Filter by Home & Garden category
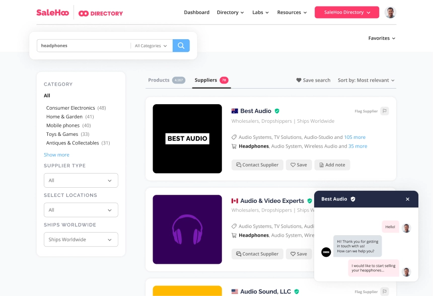 point(70,117)
